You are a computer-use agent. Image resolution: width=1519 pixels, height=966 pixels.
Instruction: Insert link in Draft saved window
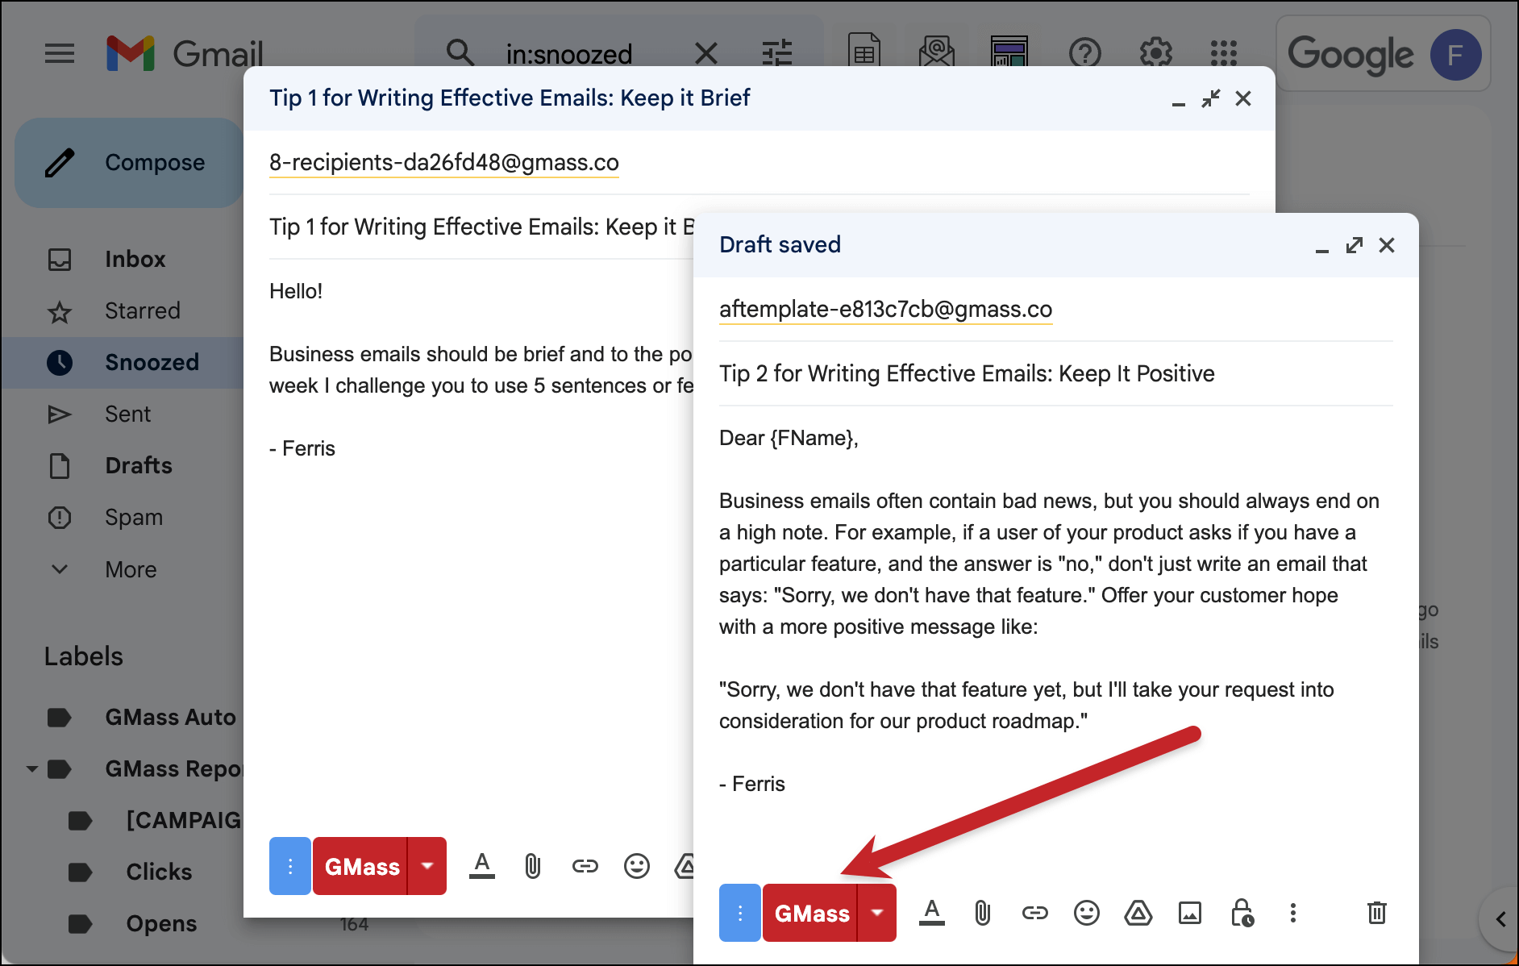1035,914
